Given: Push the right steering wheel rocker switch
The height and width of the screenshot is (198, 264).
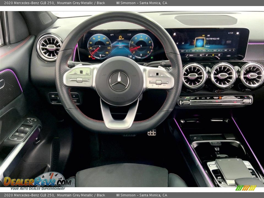Looking at the screenshot, I should pyautogui.click(x=159, y=82).
